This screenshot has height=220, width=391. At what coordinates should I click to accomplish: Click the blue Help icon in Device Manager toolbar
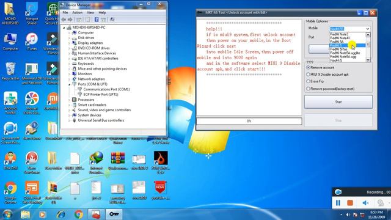pyautogui.click(x=97, y=20)
